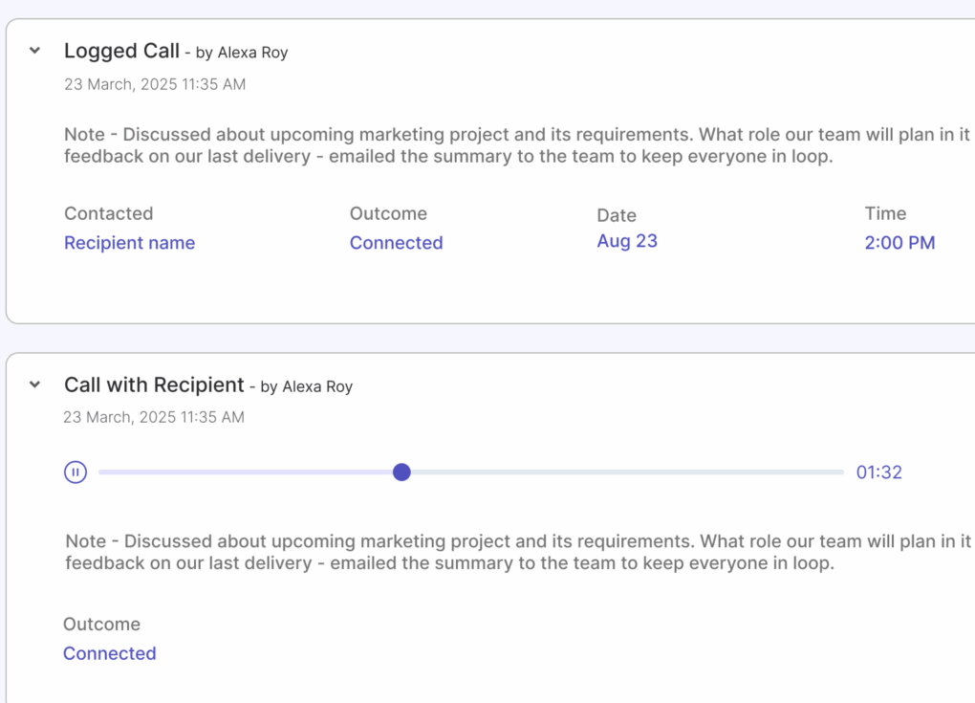The image size is (975, 703).
Task: Click Connected outcome under the call recording
Action: click(109, 653)
